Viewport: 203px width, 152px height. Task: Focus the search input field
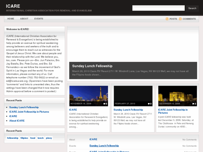click(159, 8)
